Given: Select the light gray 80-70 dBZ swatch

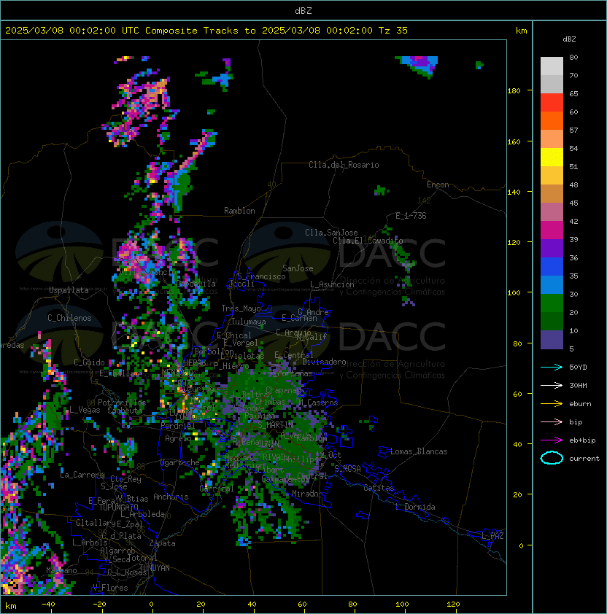Looking at the screenshot, I should pos(552,66).
